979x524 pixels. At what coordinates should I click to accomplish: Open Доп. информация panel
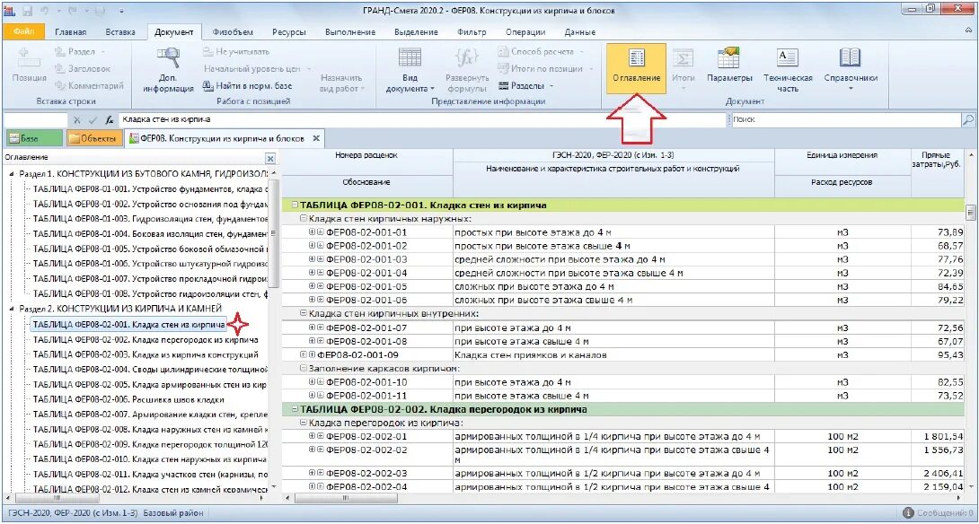click(168, 69)
